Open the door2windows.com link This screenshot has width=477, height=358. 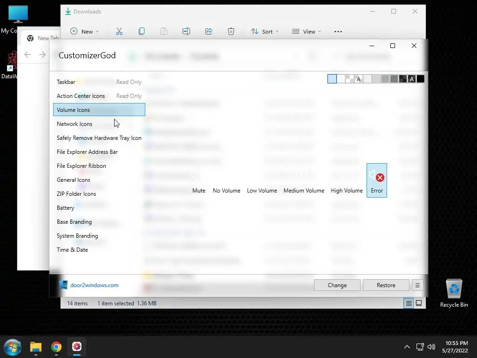94,285
